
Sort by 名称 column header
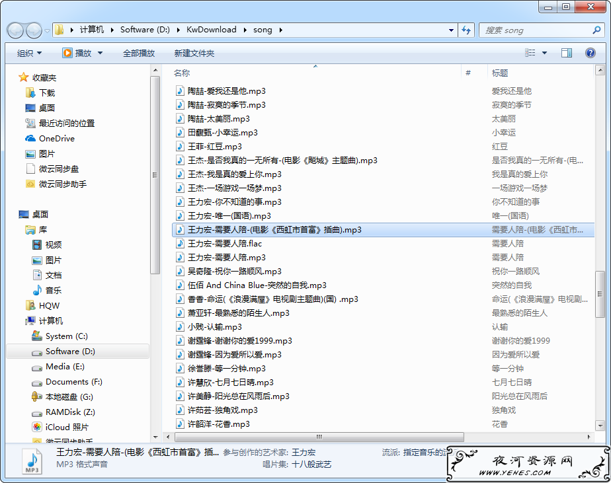182,73
